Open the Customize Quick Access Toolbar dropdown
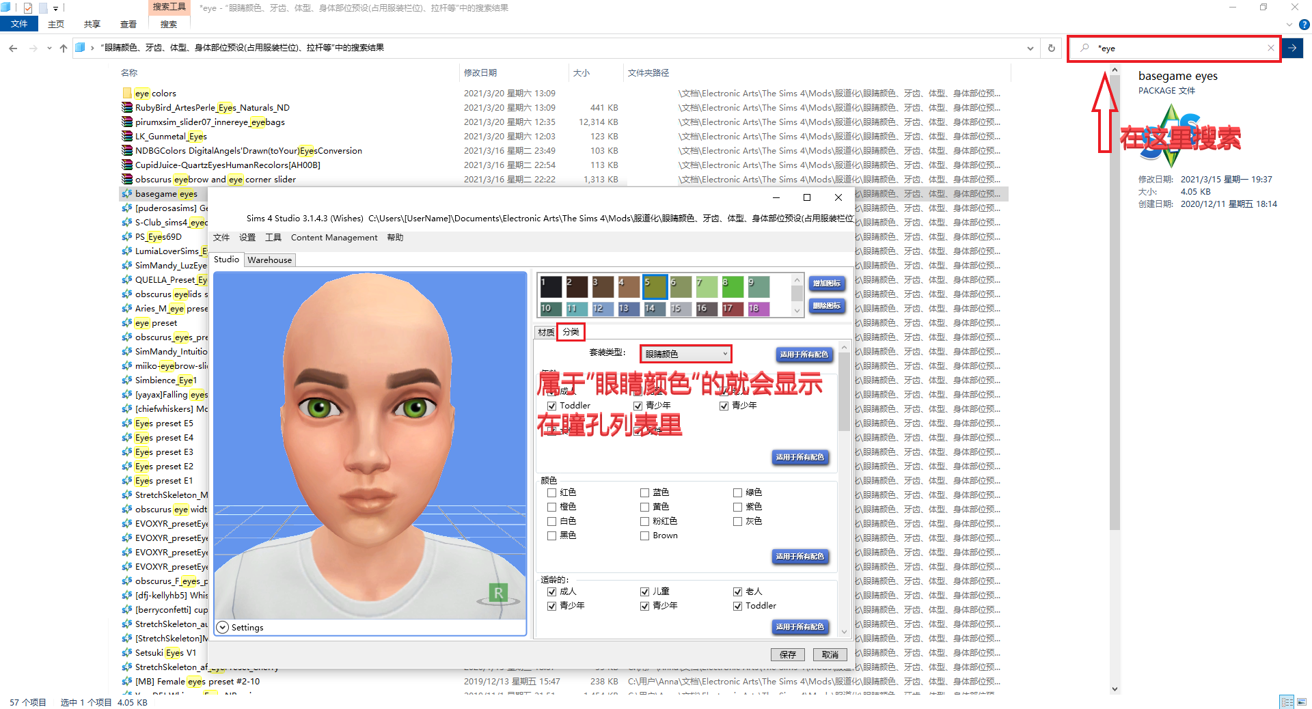The image size is (1312, 709). click(x=56, y=8)
